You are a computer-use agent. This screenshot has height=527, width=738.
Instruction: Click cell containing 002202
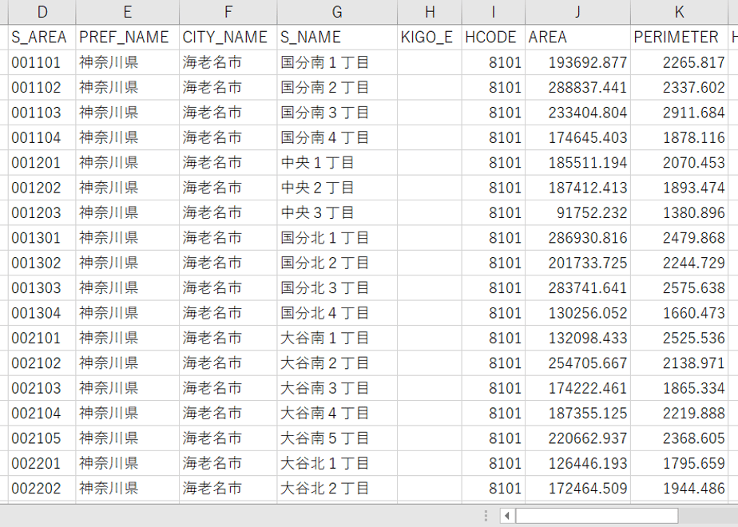42,489
